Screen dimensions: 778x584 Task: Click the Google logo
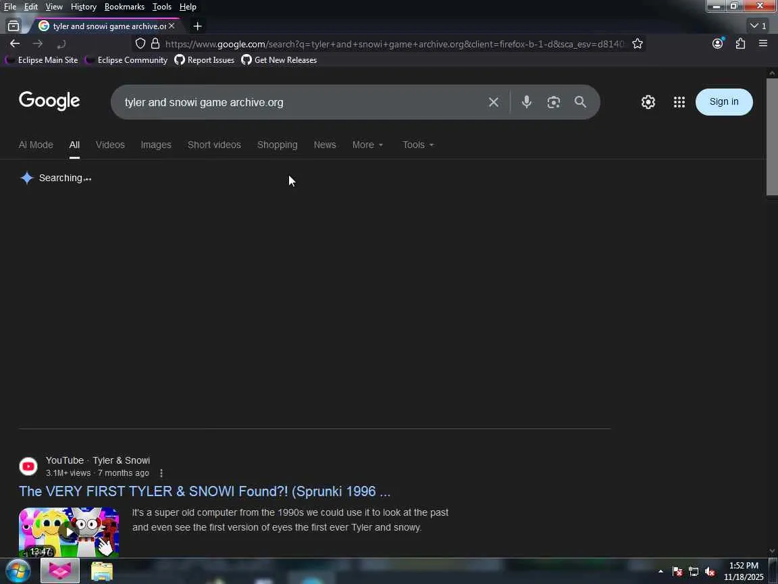pyautogui.click(x=49, y=101)
